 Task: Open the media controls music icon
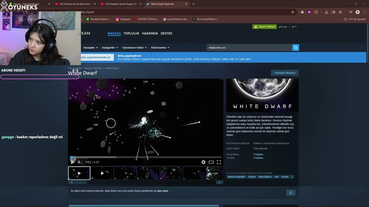click(x=351, y=12)
